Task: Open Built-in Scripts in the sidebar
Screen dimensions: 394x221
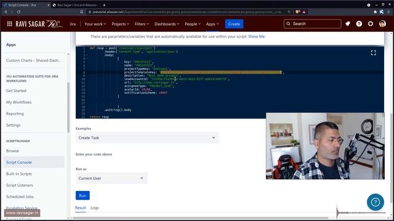Action: coord(19,174)
